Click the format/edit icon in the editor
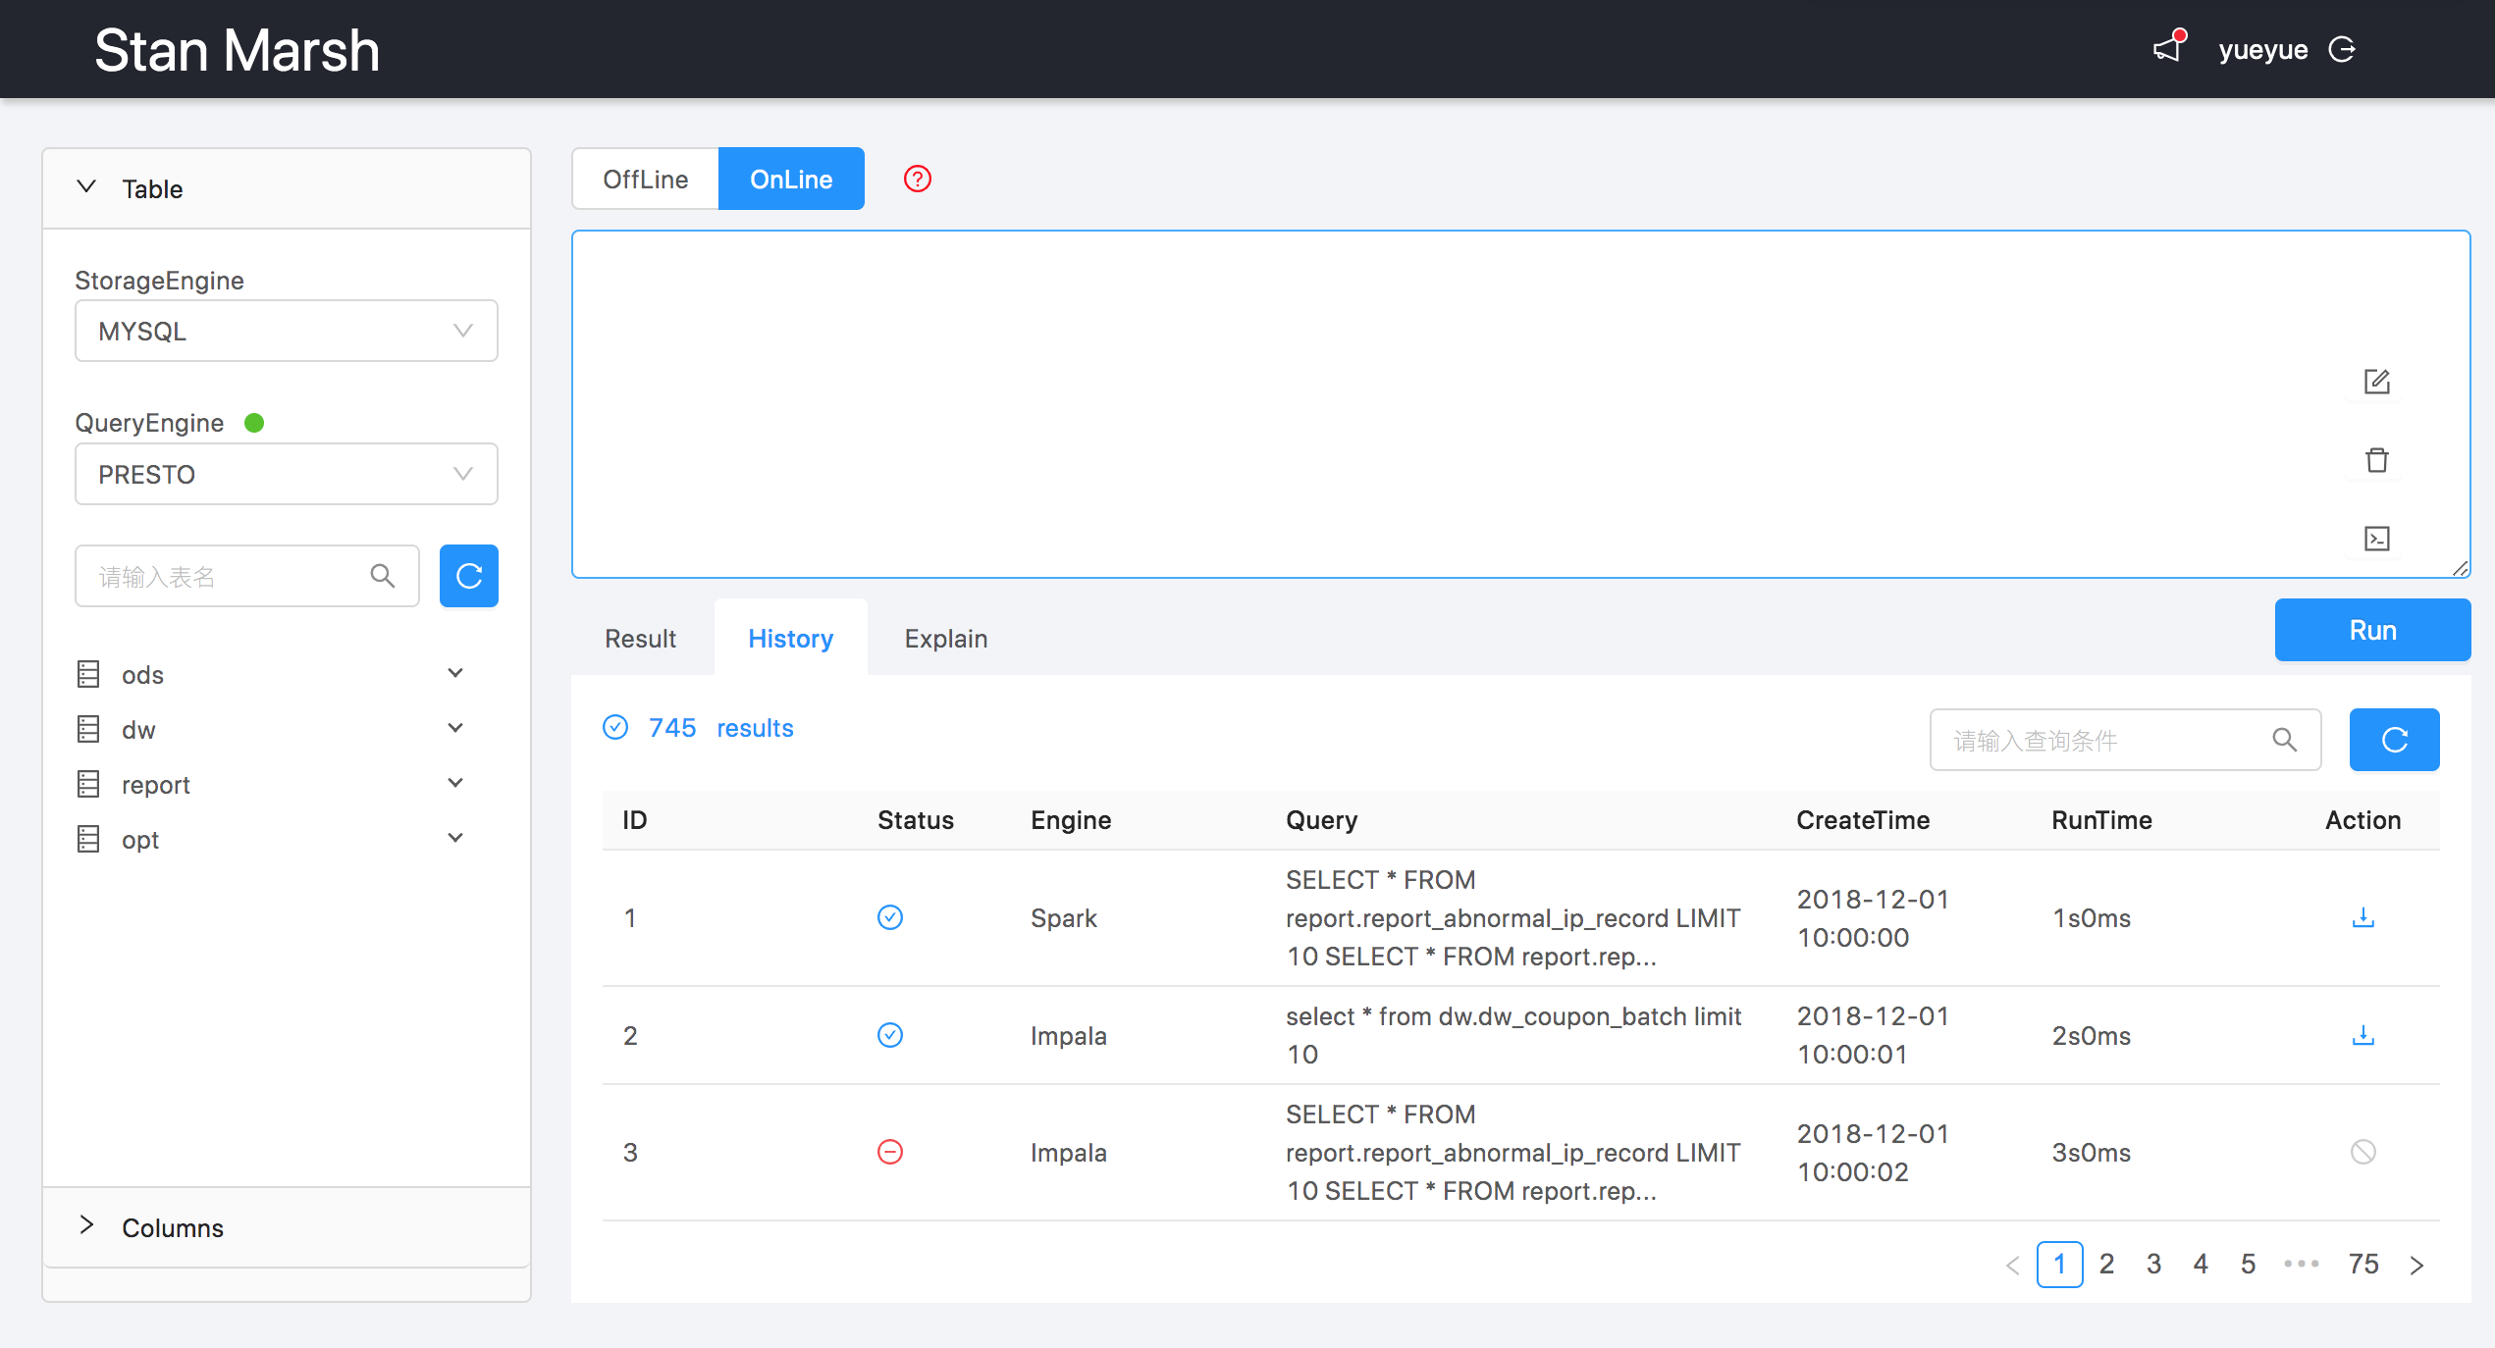2495x1348 pixels. (x=2376, y=382)
